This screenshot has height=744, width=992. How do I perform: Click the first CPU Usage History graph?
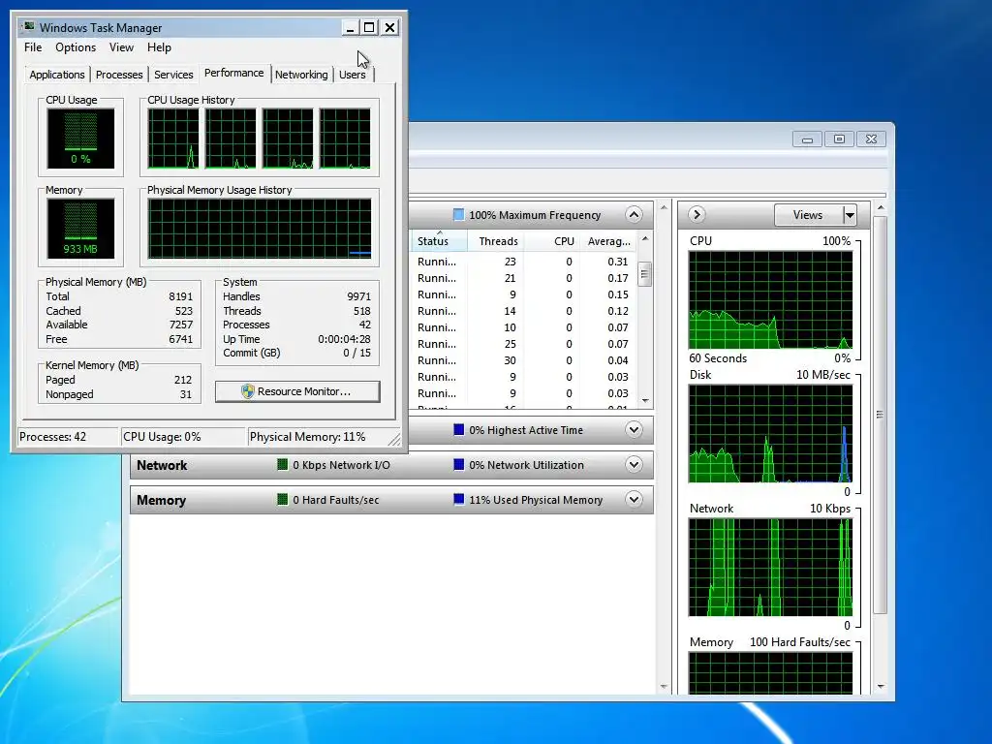tap(173, 139)
